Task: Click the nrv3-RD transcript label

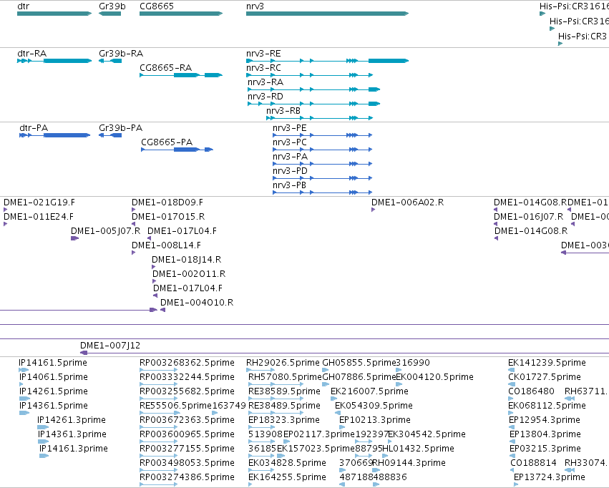Action: point(265,97)
